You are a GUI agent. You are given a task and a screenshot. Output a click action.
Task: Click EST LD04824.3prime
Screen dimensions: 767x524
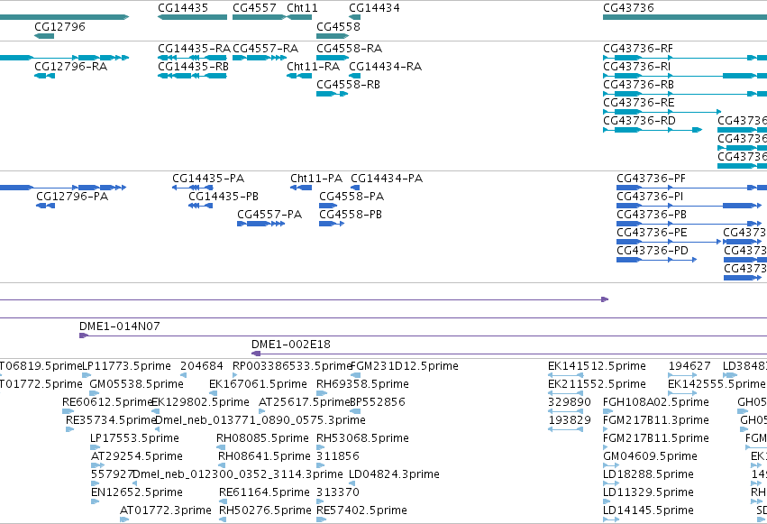pos(352,484)
